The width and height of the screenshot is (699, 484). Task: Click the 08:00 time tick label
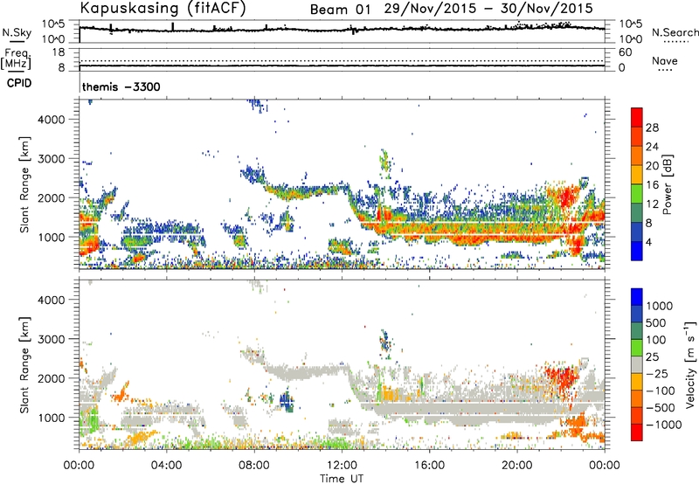(x=254, y=466)
